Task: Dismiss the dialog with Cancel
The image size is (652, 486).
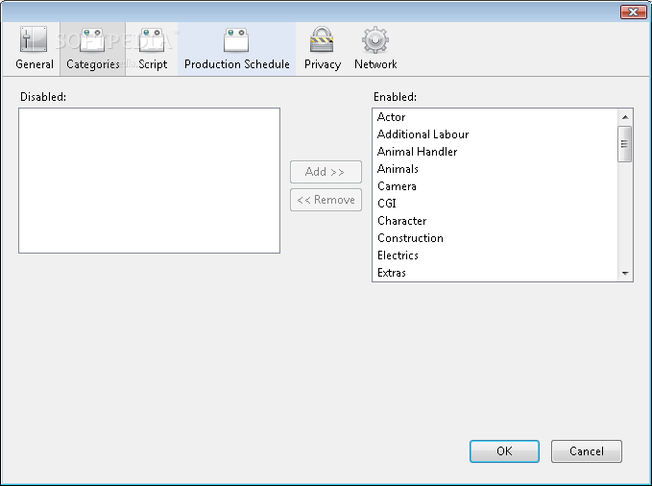Action: click(587, 451)
